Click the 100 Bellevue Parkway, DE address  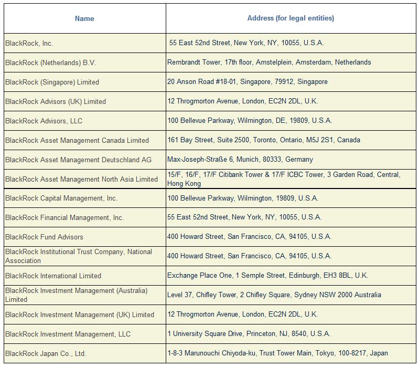click(x=250, y=120)
